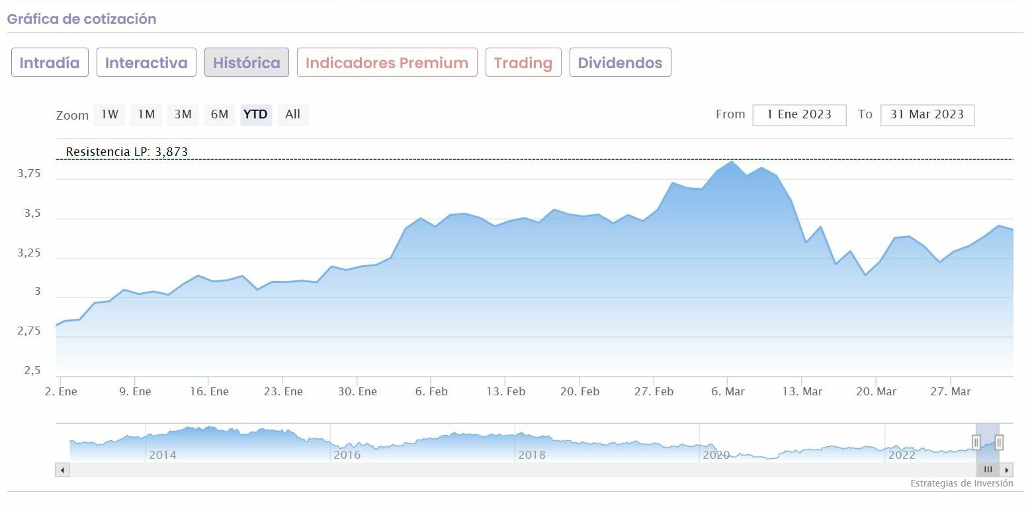
Task: Open Indicadores Premium tab
Action: tap(387, 63)
